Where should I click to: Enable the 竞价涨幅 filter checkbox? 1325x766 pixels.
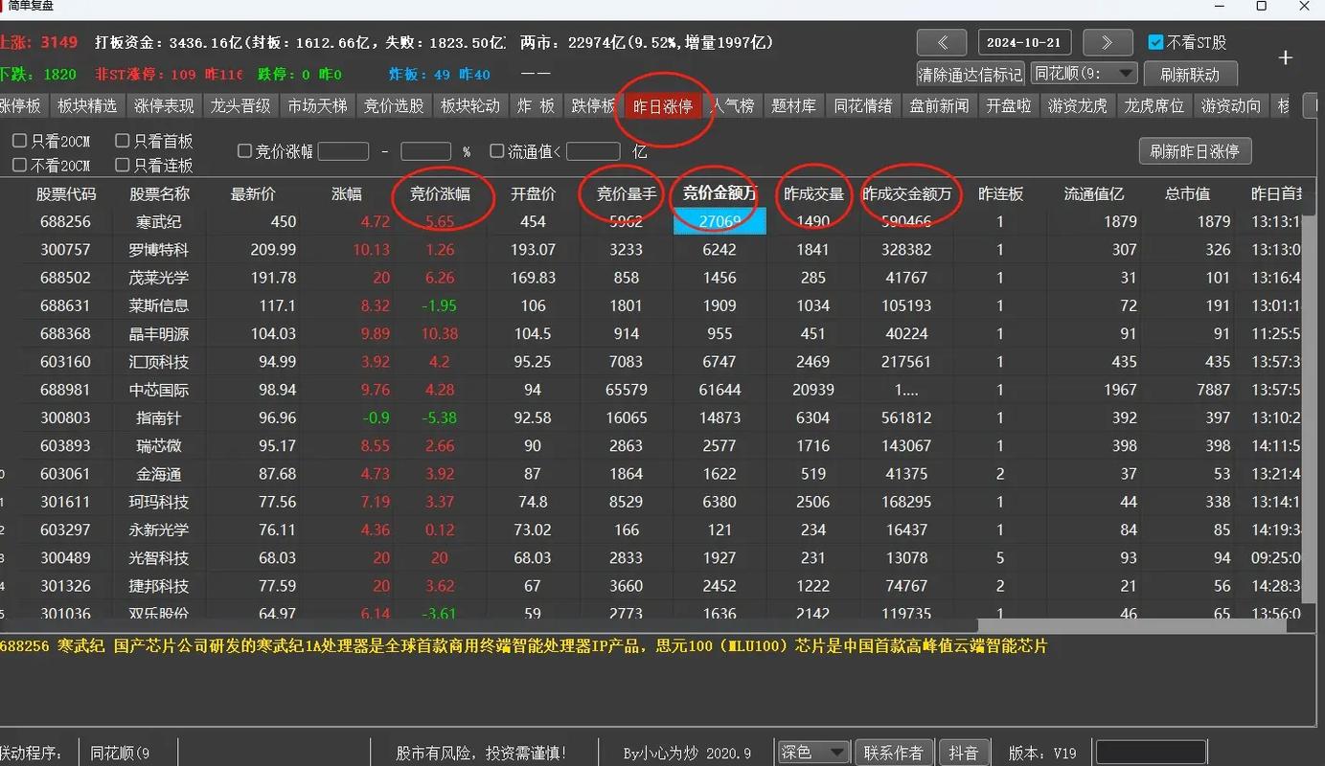(245, 151)
